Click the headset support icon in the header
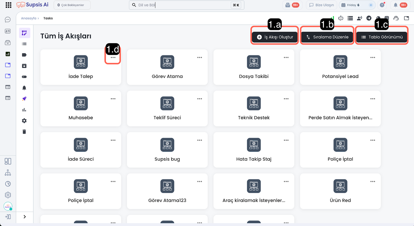The image size is (414, 226). (396, 18)
